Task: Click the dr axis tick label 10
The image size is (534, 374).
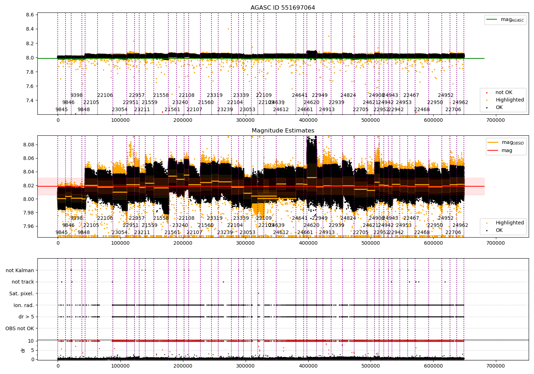Action: point(31,341)
